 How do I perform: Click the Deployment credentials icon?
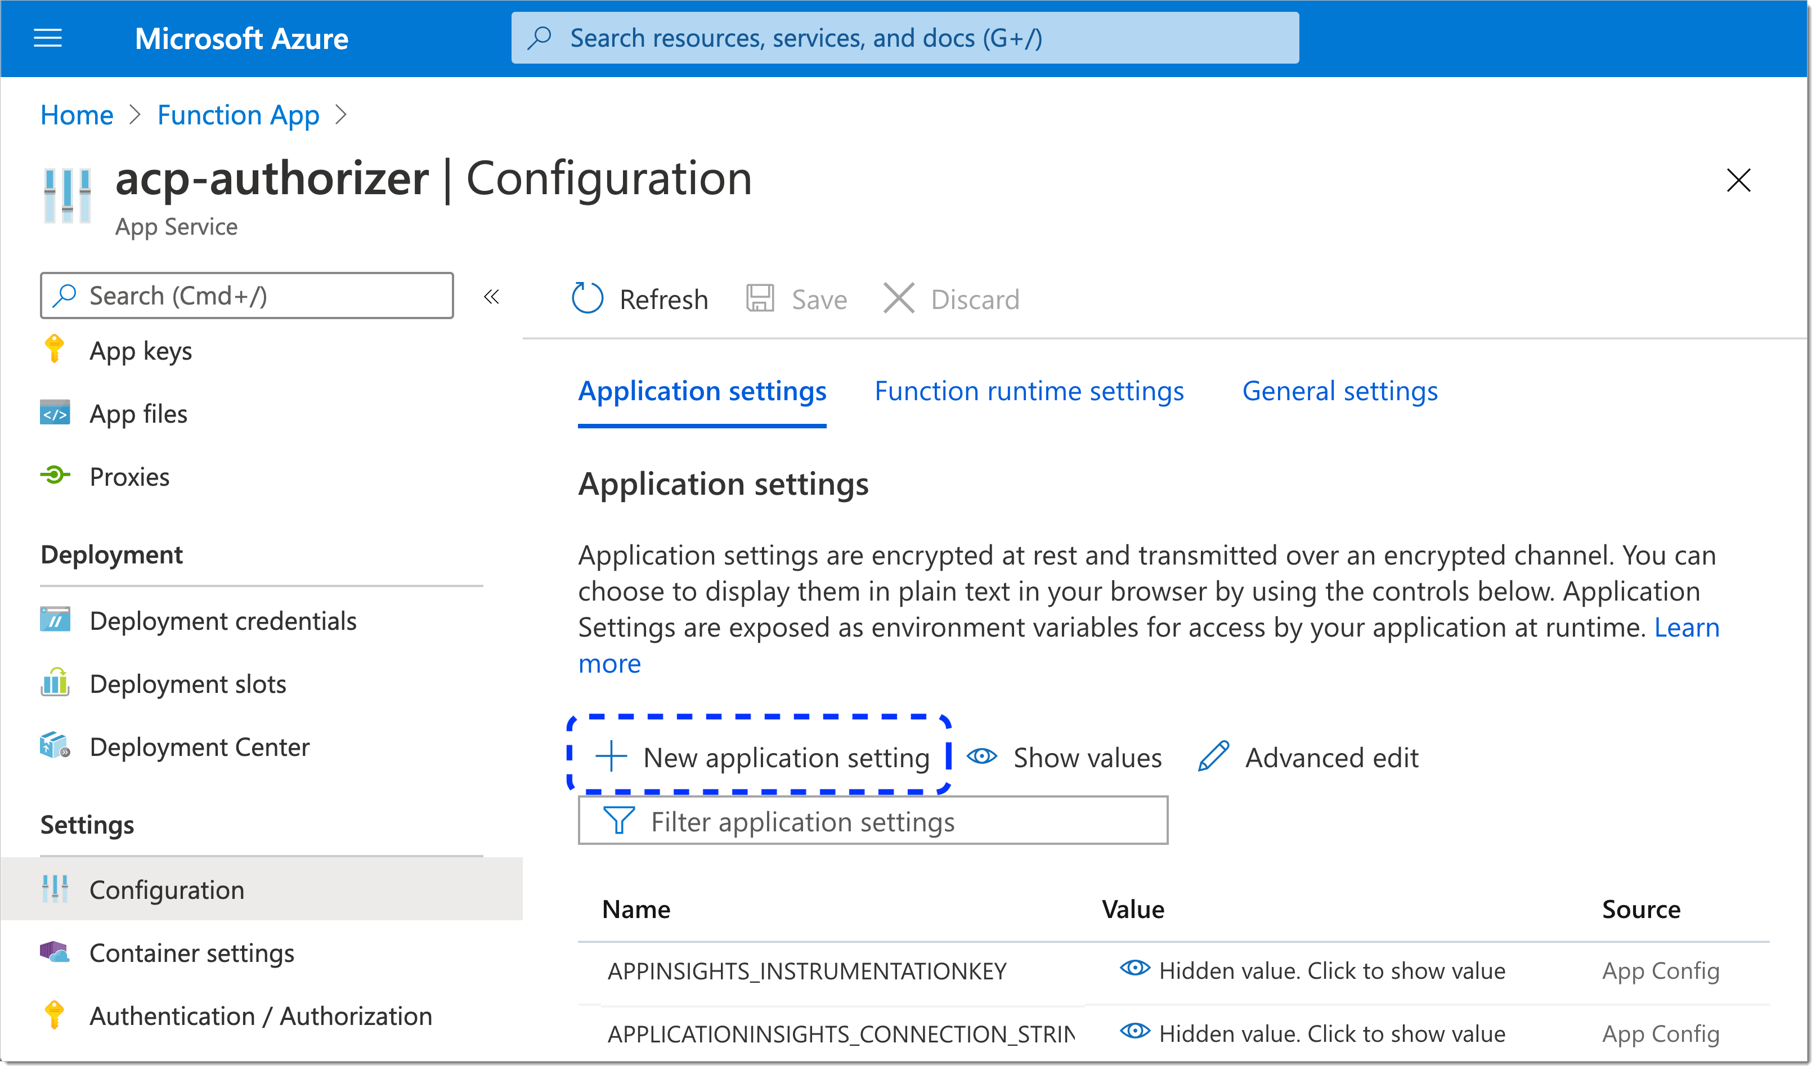point(56,619)
